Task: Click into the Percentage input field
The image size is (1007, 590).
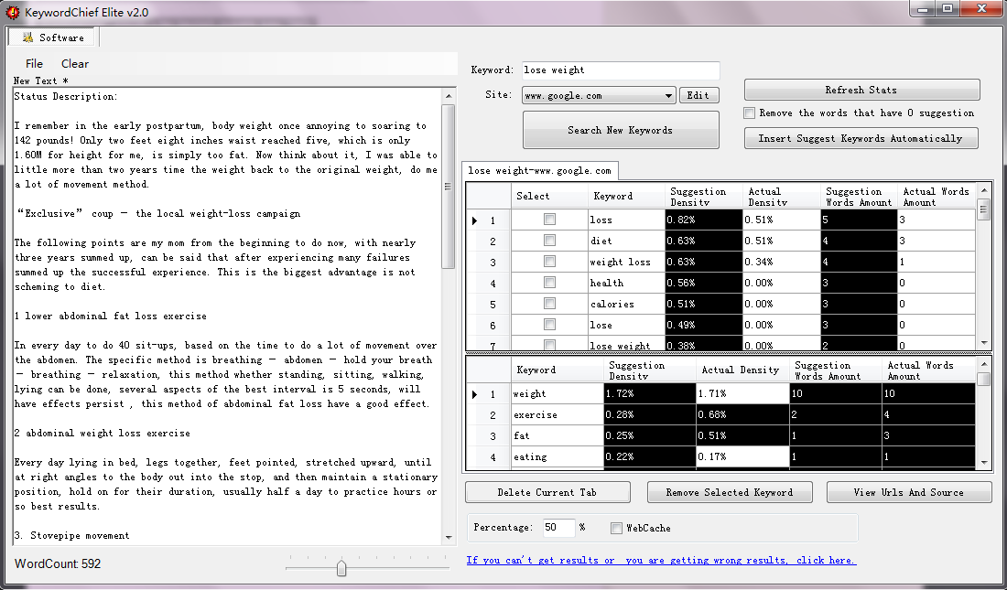Action: 558,528
